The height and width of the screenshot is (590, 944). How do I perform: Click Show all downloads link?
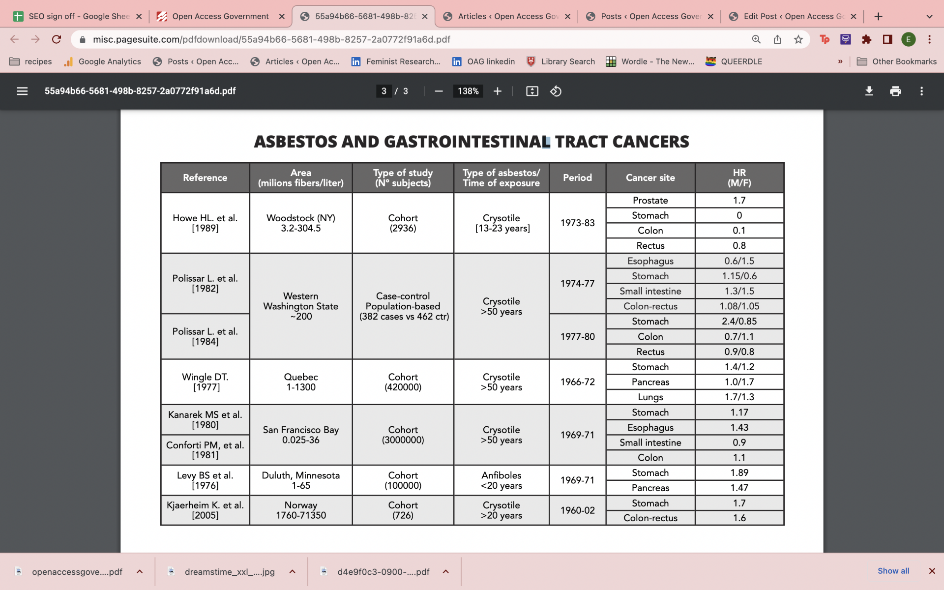[893, 571]
